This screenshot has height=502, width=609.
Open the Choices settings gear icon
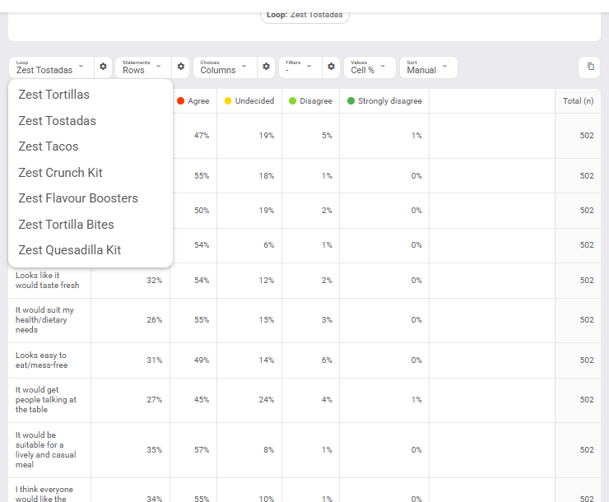266,67
